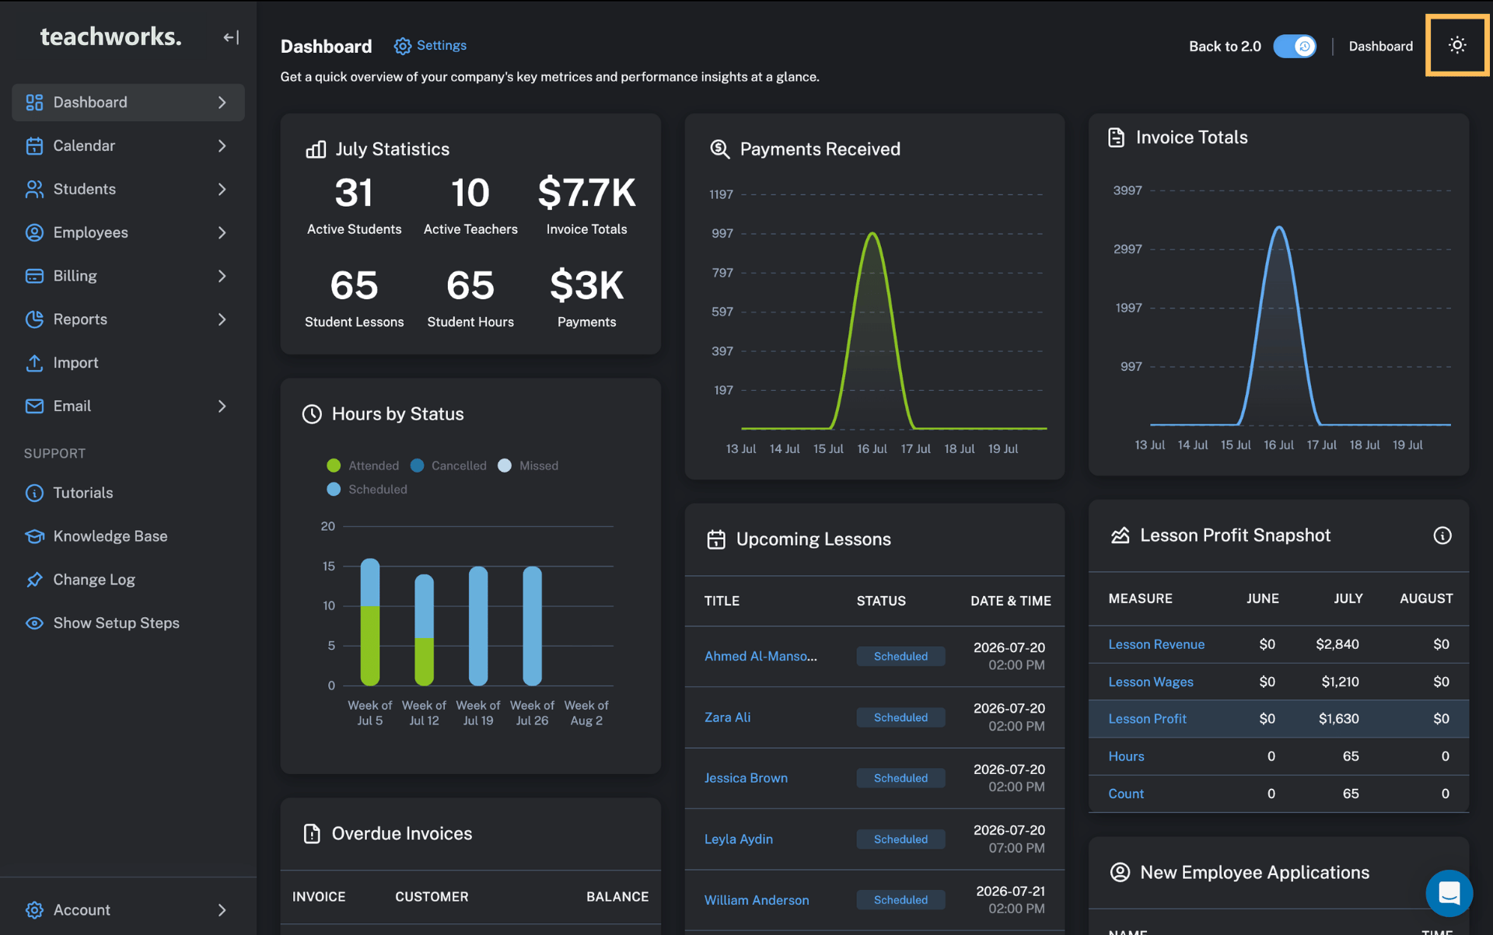Click the Tutorials info icon
The height and width of the screenshot is (935, 1493).
coord(34,493)
